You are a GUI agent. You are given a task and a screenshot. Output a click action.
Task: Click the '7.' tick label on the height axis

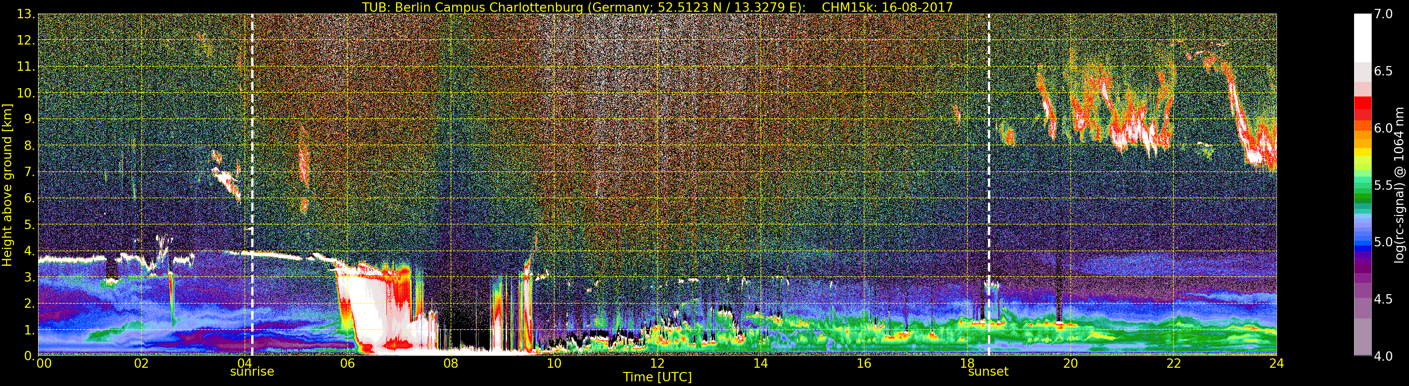29,172
